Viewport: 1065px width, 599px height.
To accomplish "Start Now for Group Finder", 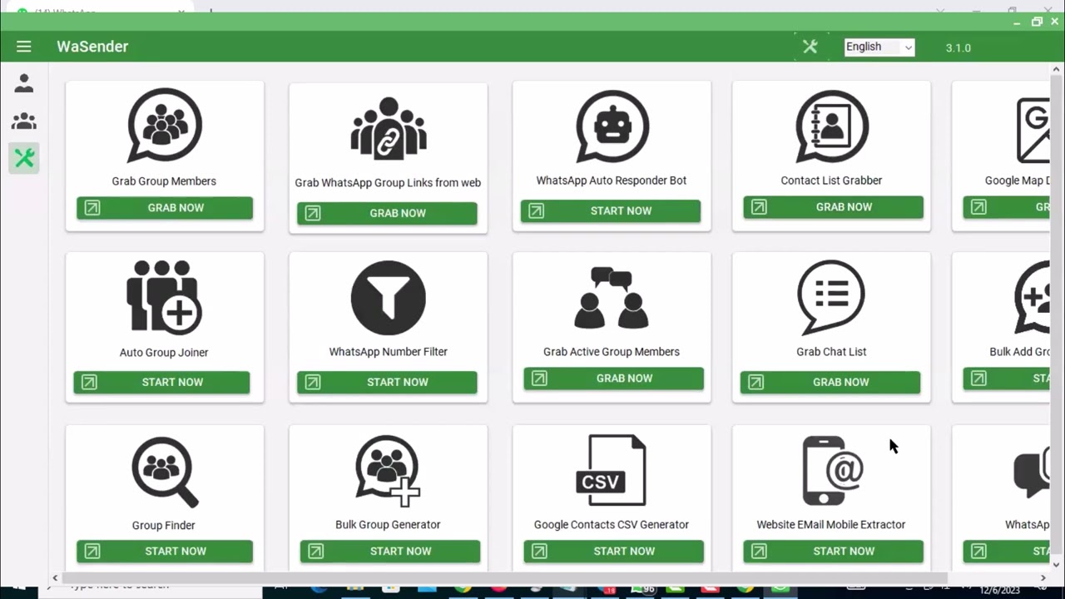I will pos(165,551).
